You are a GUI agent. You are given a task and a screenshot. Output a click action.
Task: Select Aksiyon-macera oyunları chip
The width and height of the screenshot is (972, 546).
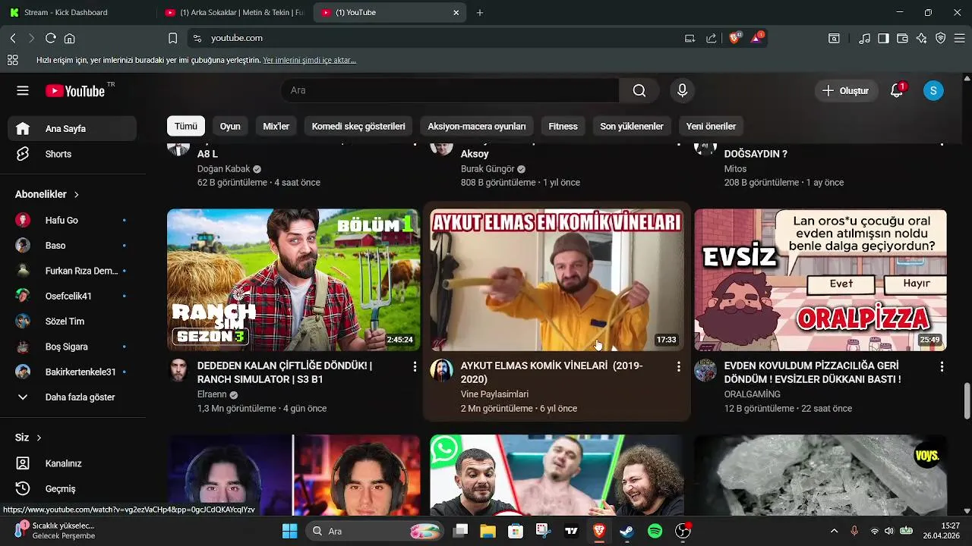click(x=477, y=126)
